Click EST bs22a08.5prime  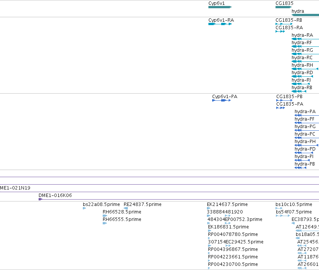[101, 204]
